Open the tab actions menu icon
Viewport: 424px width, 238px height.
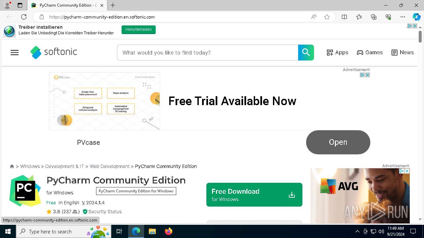(20, 5)
